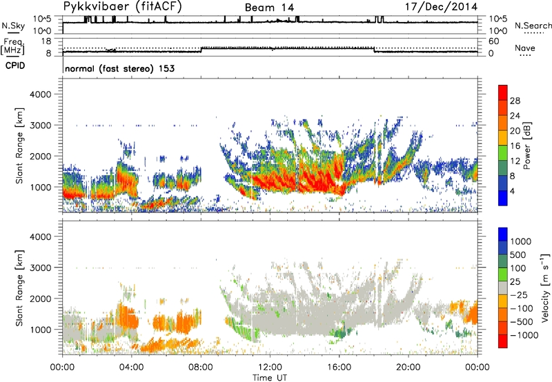Click the "Velocity [m s-1]" colorbar label

coord(545,288)
